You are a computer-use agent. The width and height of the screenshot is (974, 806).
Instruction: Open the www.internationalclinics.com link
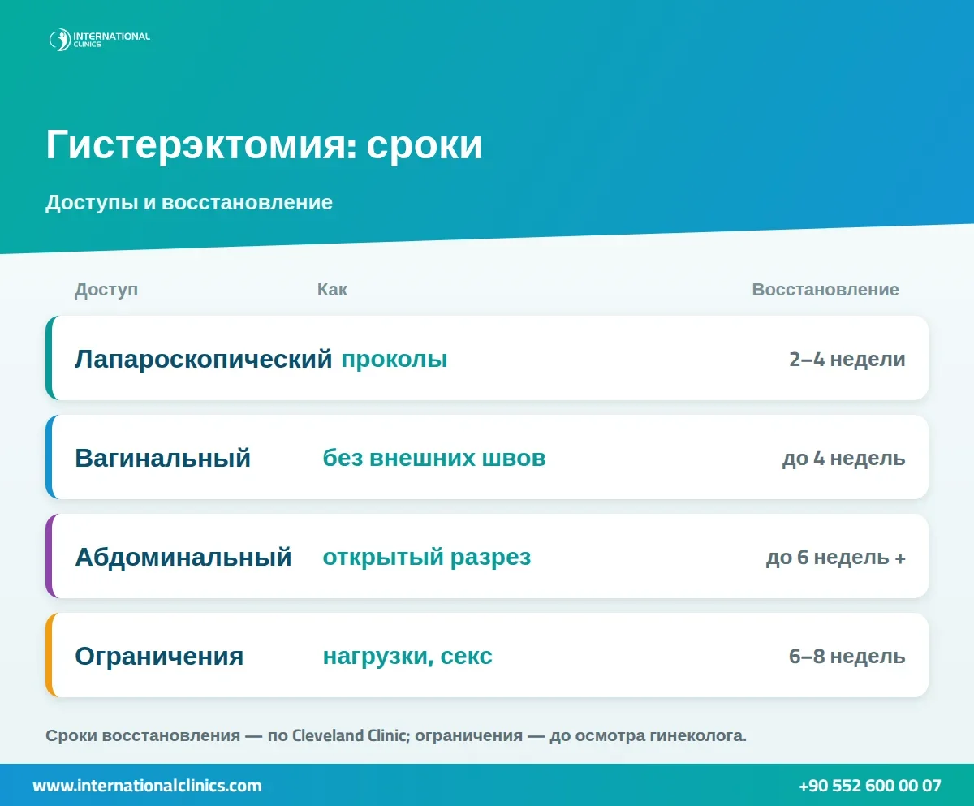147,786
